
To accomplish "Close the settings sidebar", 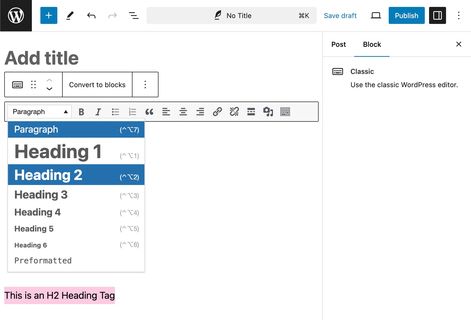I will click(459, 44).
